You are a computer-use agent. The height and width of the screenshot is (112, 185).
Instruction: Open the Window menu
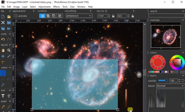pyautogui.click(x=81, y=7)
